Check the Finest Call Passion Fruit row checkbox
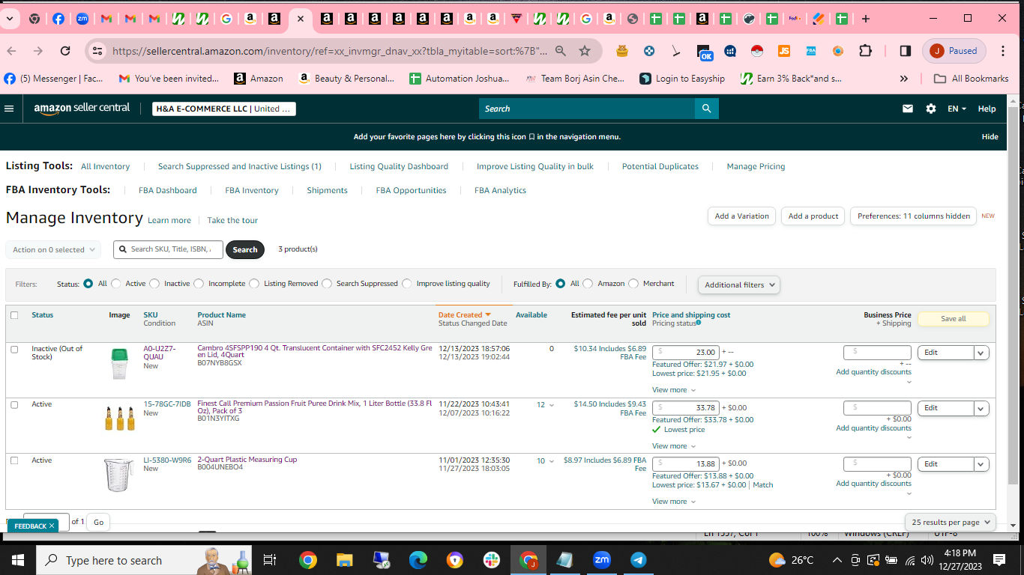This screenshot has width=1024, height=575. pyautogui.click(x=14, y=404)
